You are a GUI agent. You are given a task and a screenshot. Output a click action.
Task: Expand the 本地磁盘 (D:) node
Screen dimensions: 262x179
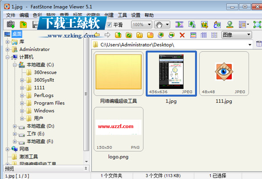click(15, 126)
